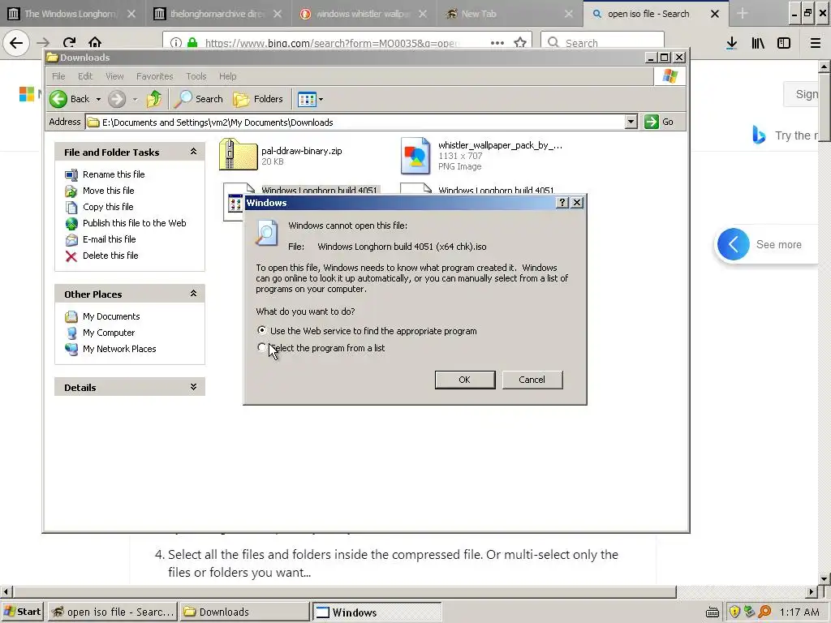Open the Explorer File menu
The width and height of the screenshot is (831, 623).
[x=58, y=76]
